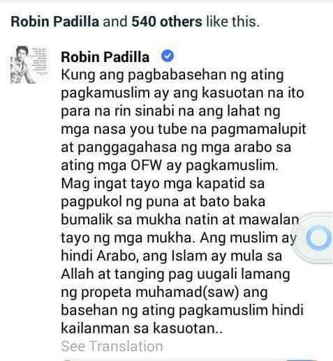The width and height of the screenshot is (333, 361).
Task: Tap the partially visible blue button at bottom
Action: [302, 360]
